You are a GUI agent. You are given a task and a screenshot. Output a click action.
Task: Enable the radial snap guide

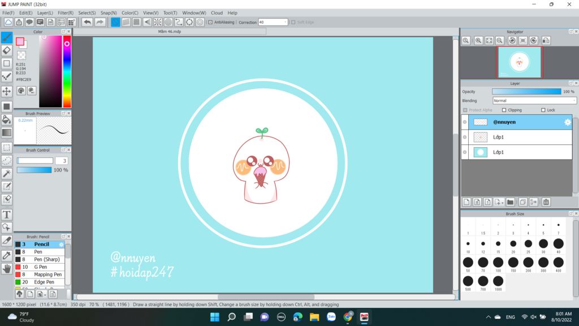(158, 22)
